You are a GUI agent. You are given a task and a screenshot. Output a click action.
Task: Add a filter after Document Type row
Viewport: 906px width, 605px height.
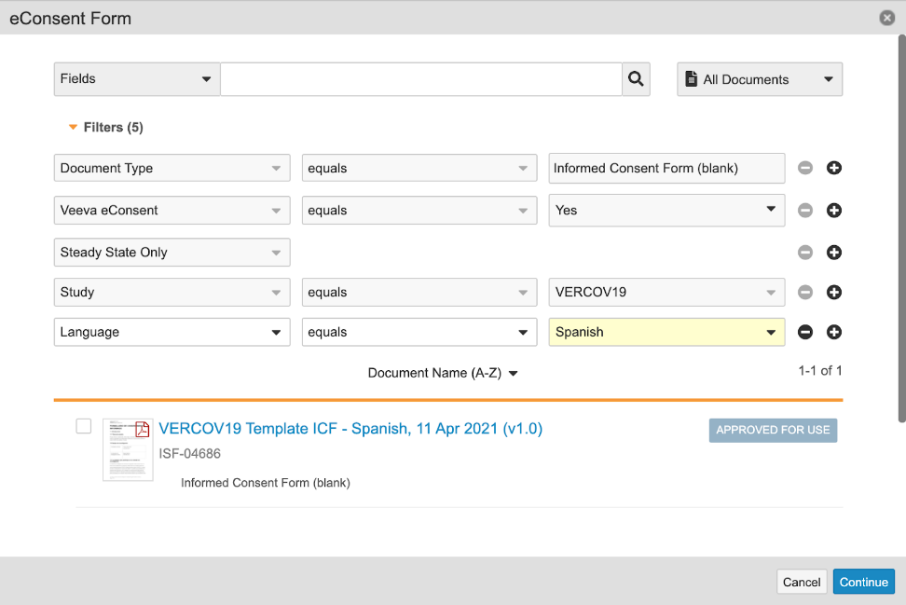click(x=834, y=169)
